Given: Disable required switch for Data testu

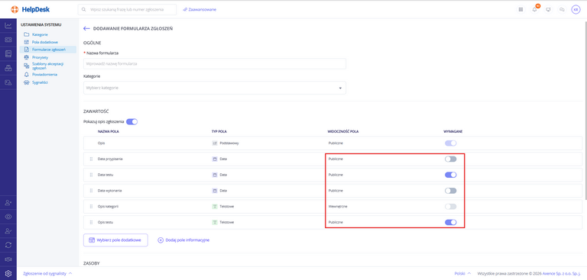Looking at the screenshot, I should tap(451, 175).
